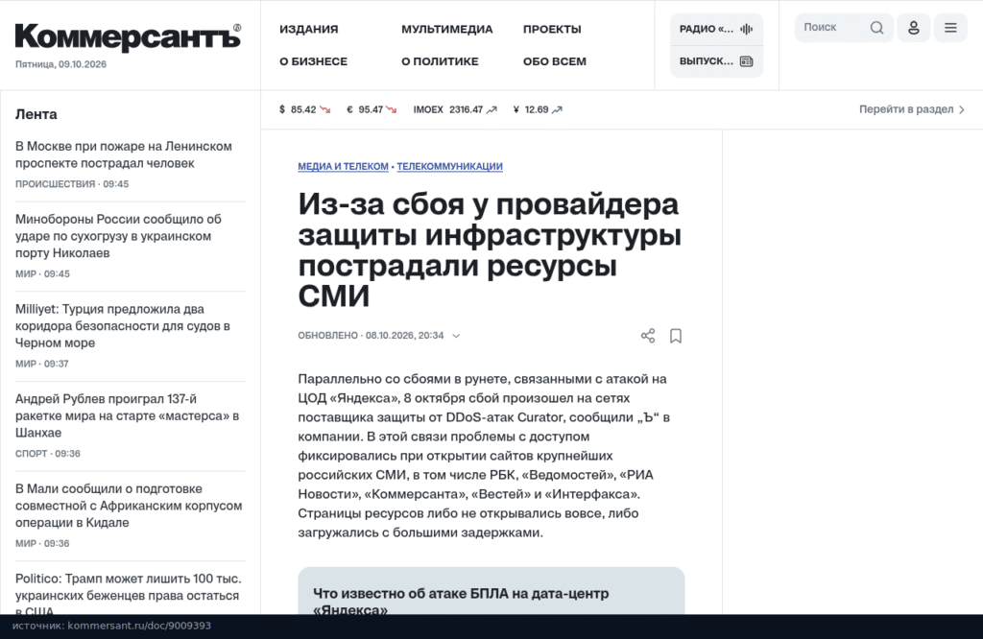Click the РАДИО button
Viewport: 983px width, 639px height.
(716, 29)
